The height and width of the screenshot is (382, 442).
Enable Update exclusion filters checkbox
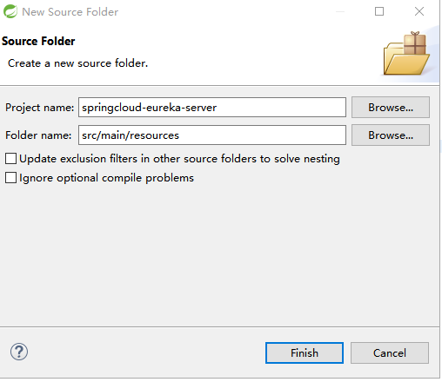10,159
